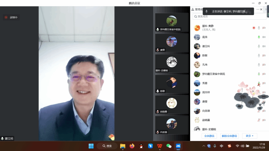This screenshot has height=151, width=269.
Task: Open Wi-Fi network settings in tray
Action: click(x=237, y=146)
